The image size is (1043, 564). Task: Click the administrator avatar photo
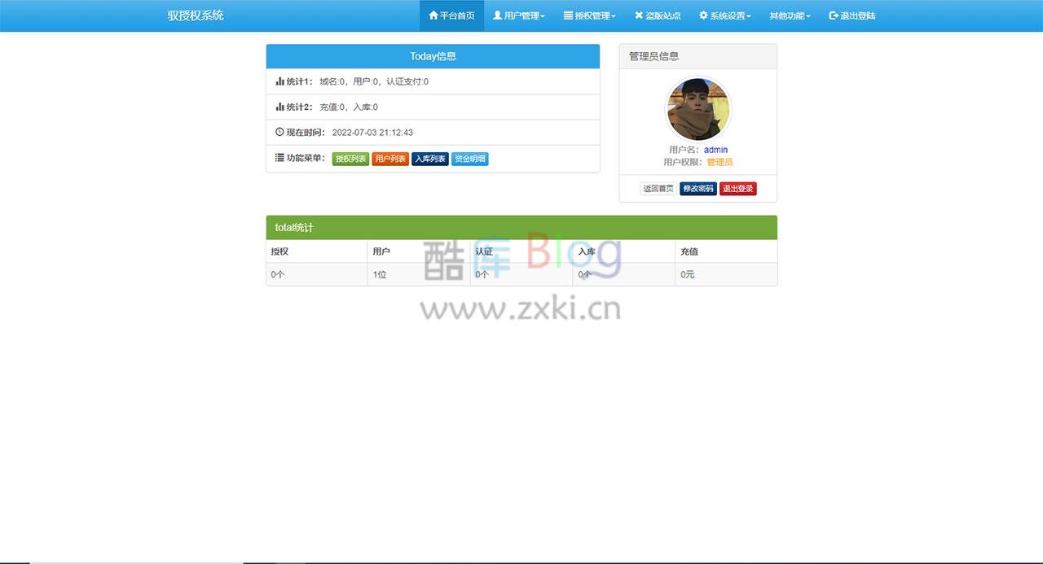pos(698,108)
